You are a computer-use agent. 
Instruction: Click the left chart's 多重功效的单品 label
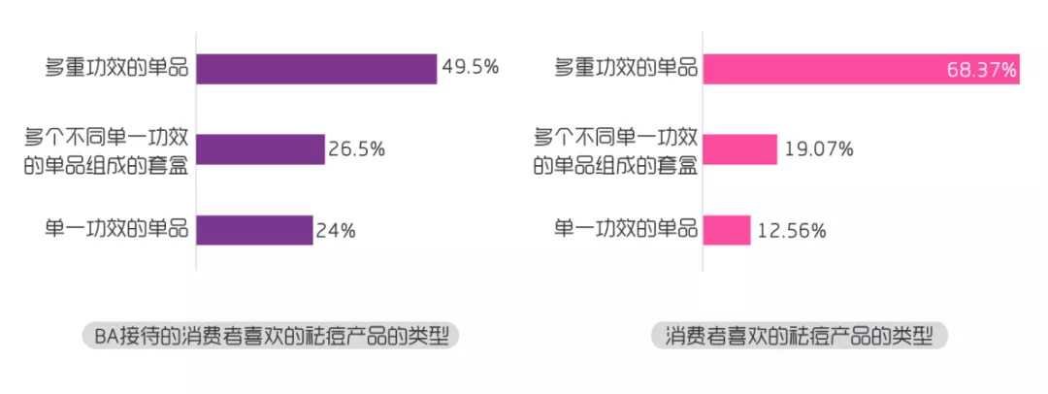click(116, 68)
